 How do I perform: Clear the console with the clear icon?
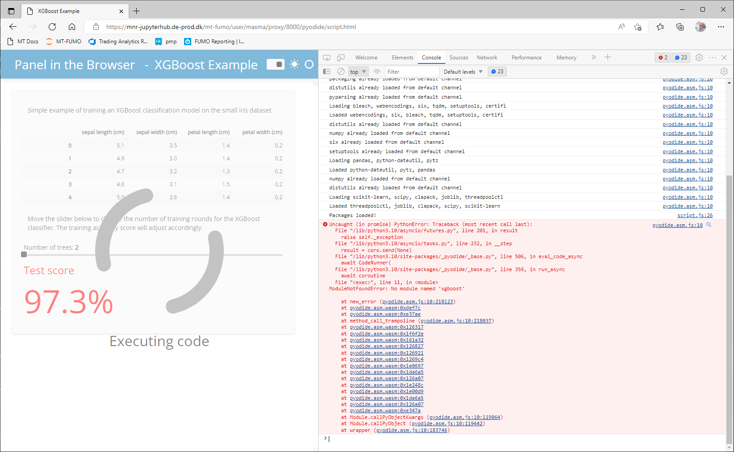[x=340, y=71]
